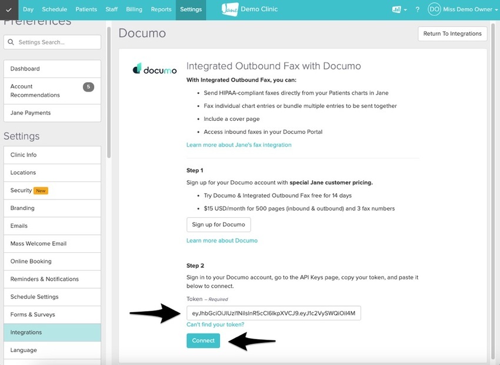Open Language settings
This screenshot has width=500, height=365.
pyautogui.click(x=52, y=350)
